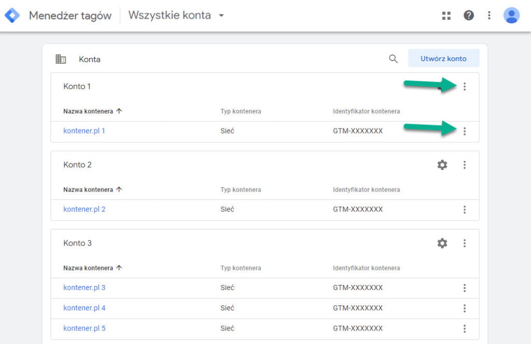
Task: Open the top bar more options menu
Action: pyautogui.click(x=489, y=15)
